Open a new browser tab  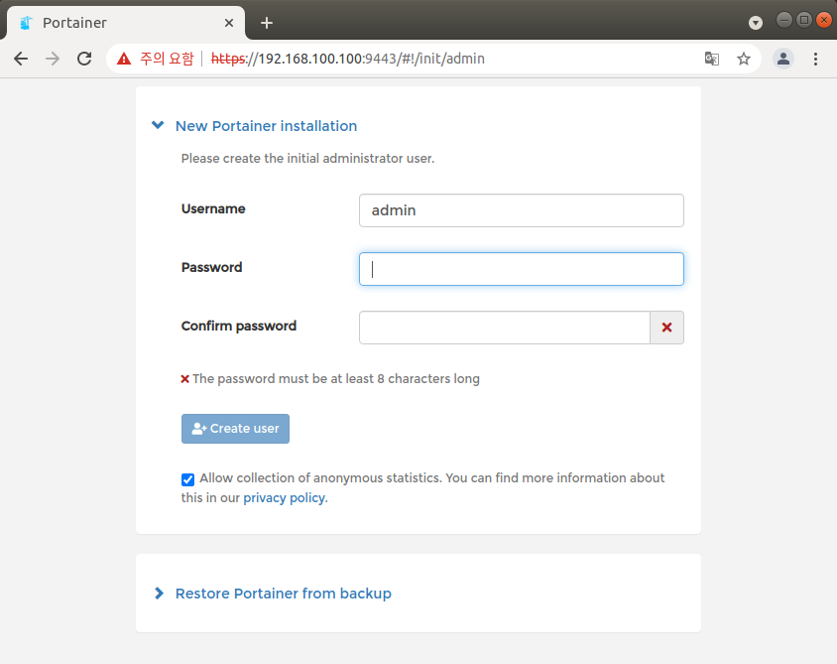267,23
